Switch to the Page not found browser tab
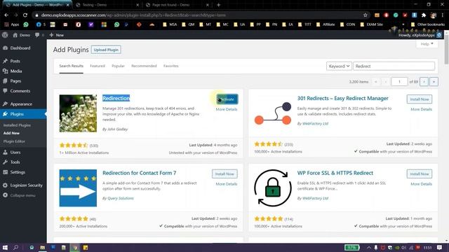This screenshot has width=449, height=252. (177, 5)
